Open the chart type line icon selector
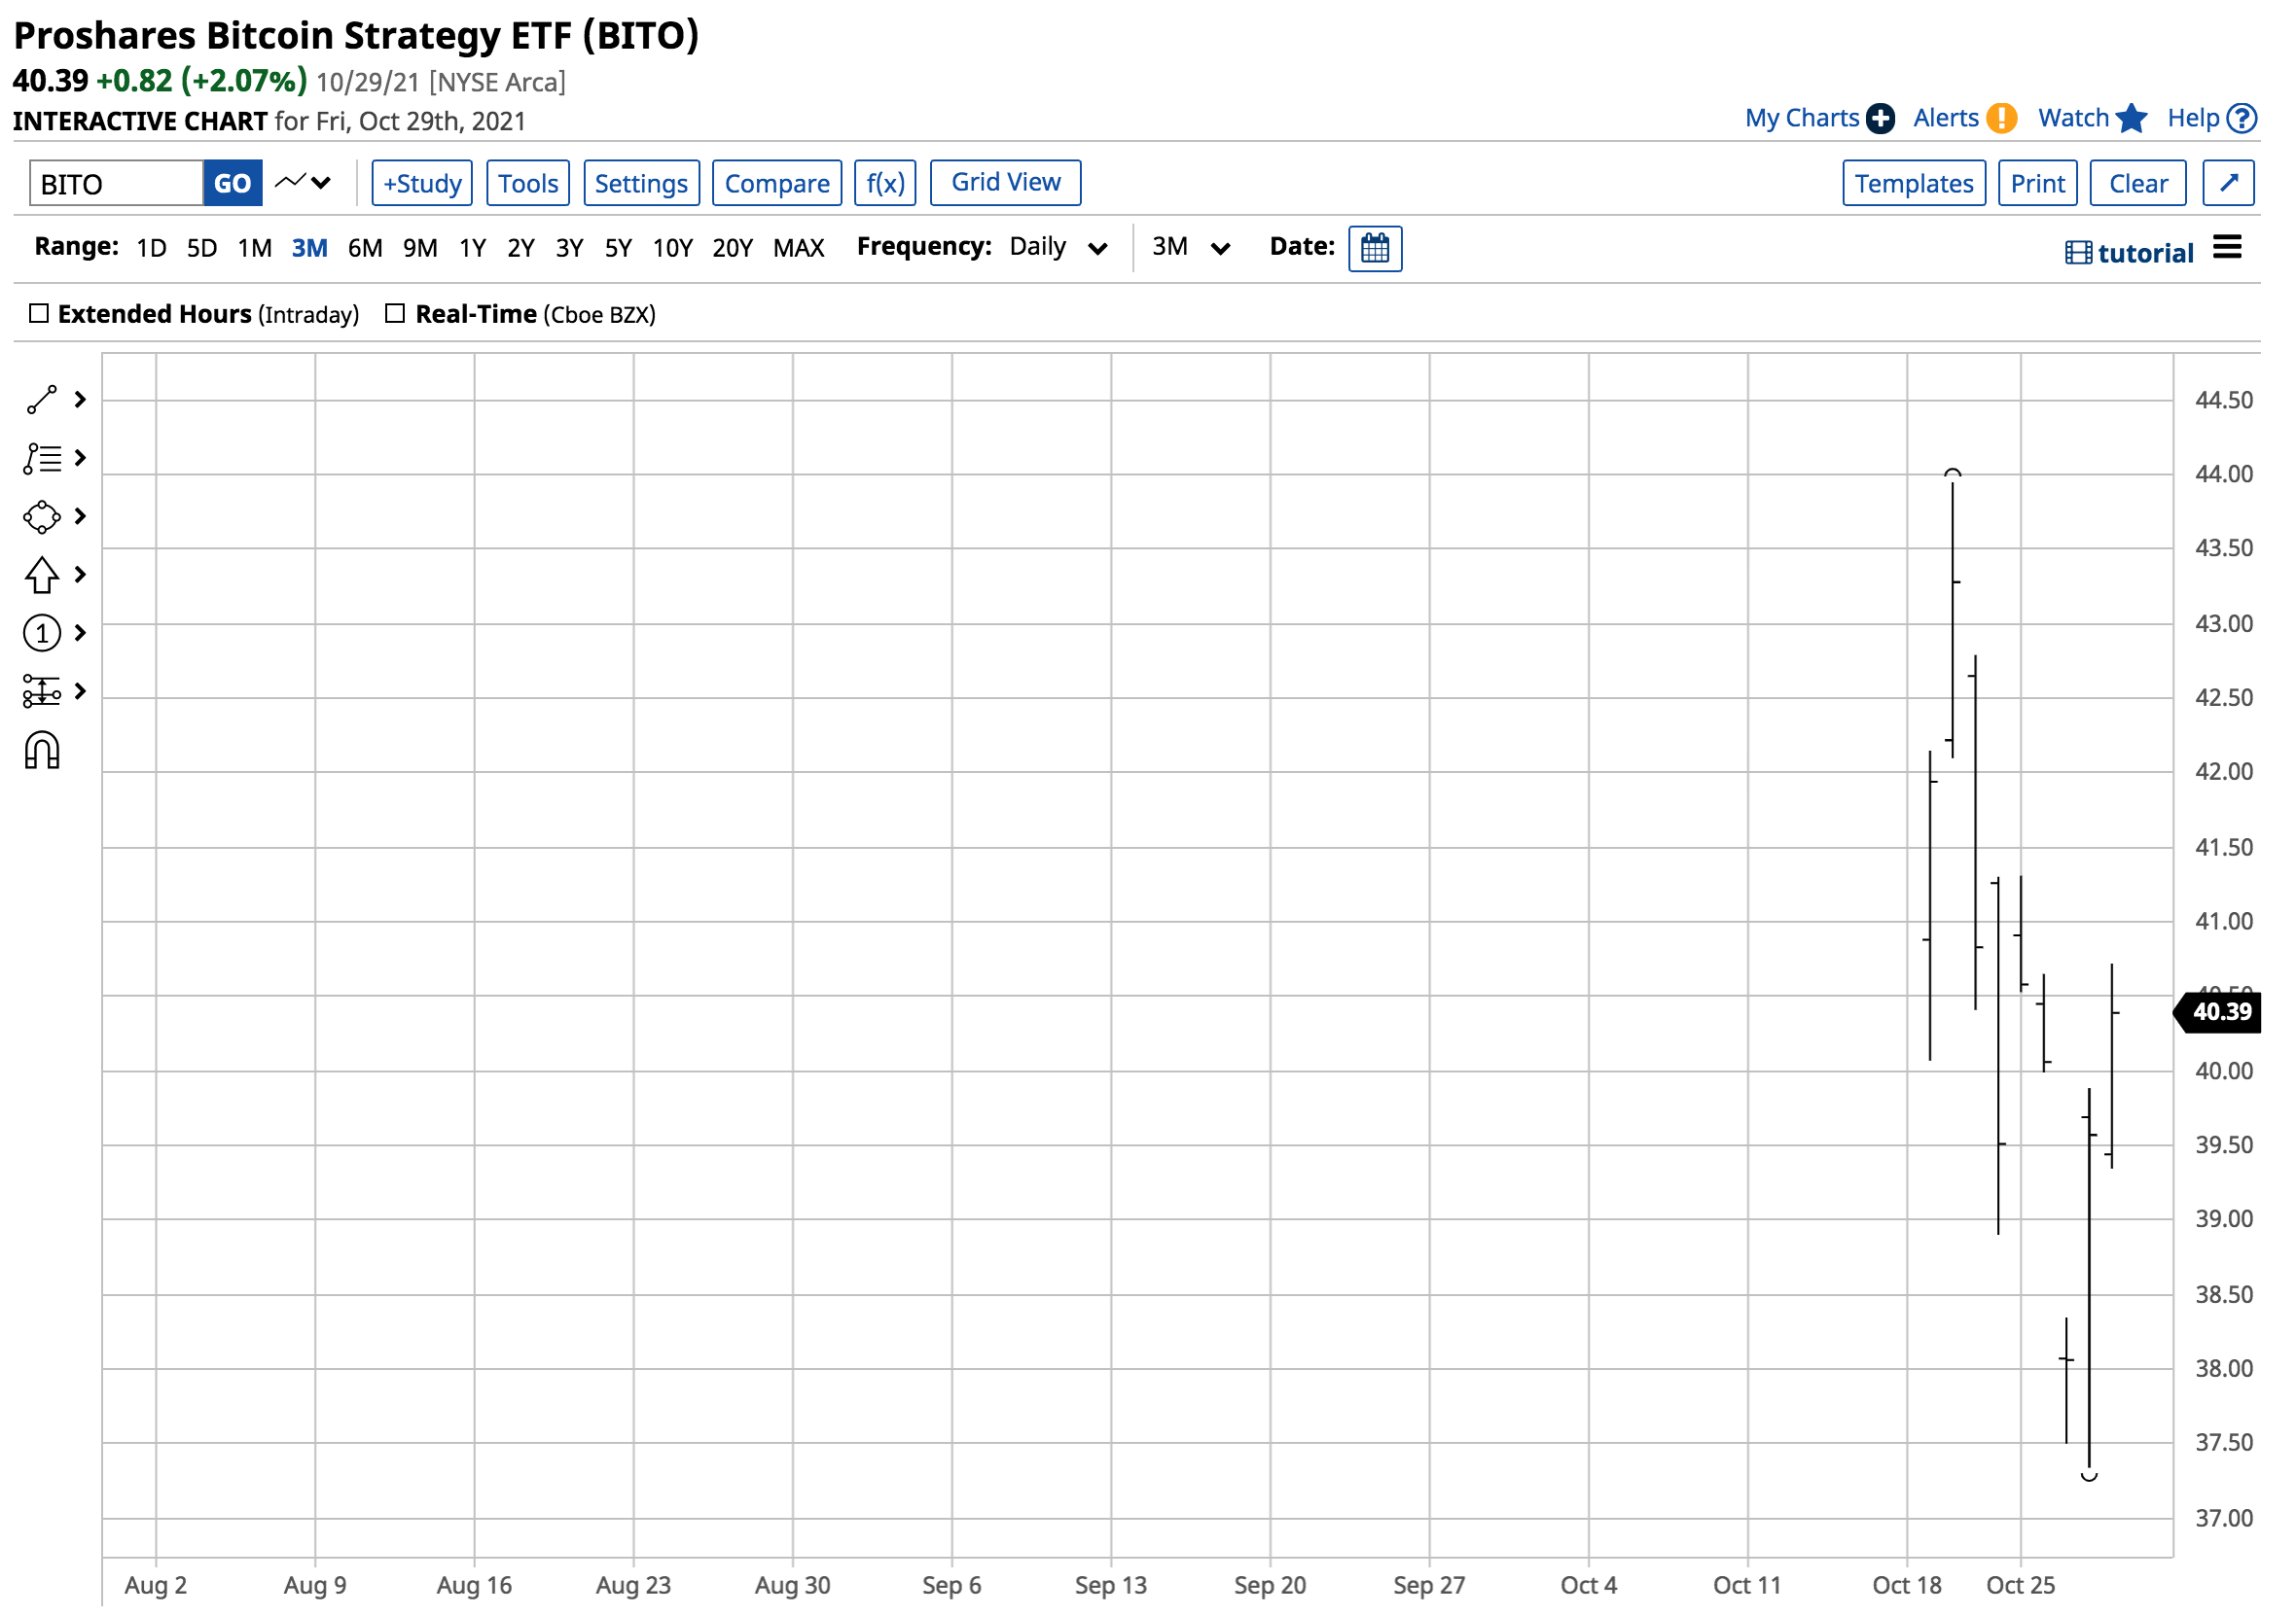The width and height of the screenshot is (2296, 1616). [x=303, y=183]
